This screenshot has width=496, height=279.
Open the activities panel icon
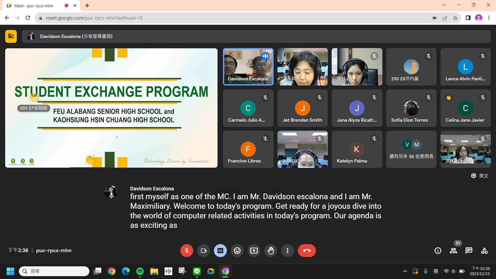coord(484,251)
